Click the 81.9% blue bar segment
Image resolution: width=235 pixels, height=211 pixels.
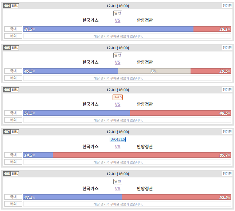click(108, 29)
